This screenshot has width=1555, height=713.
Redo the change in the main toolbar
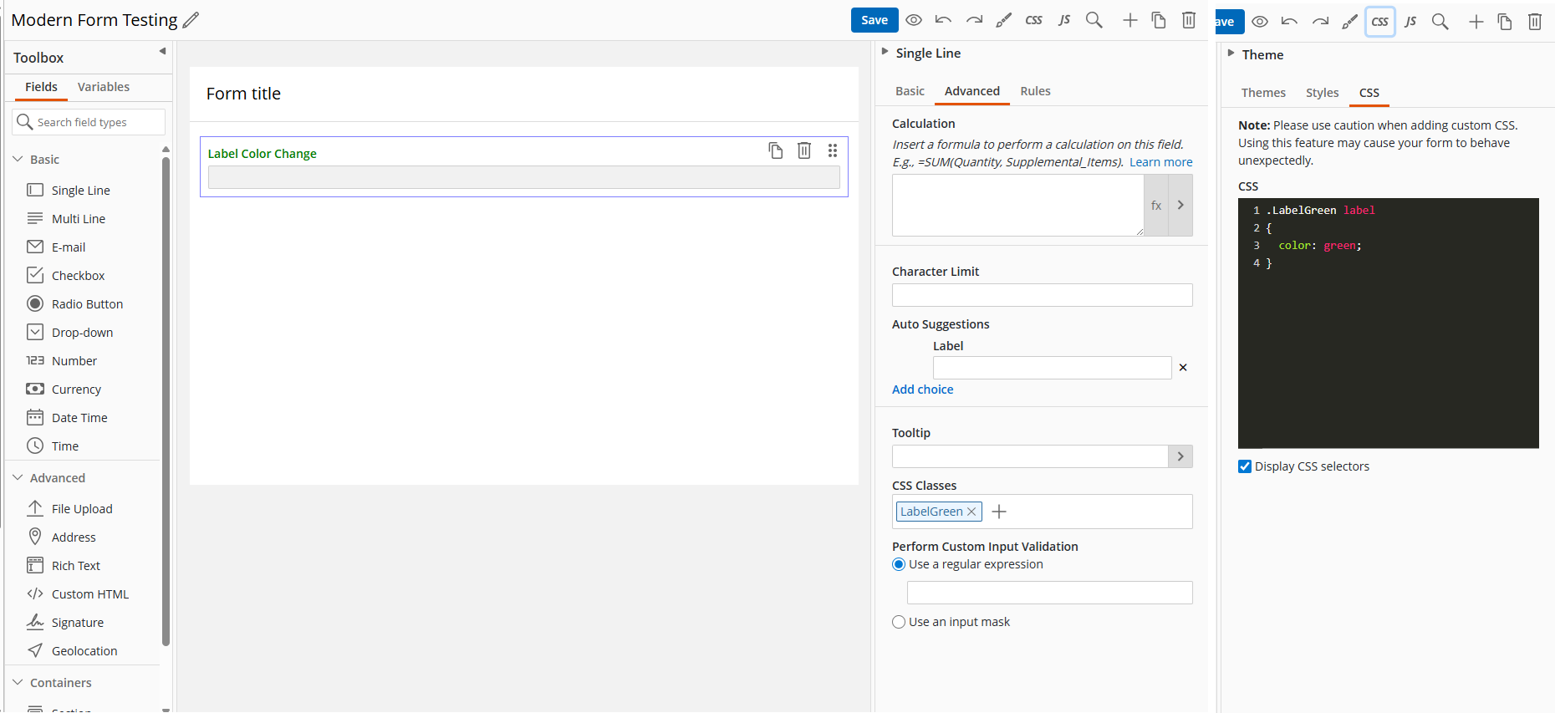click(x=974, y=20)
